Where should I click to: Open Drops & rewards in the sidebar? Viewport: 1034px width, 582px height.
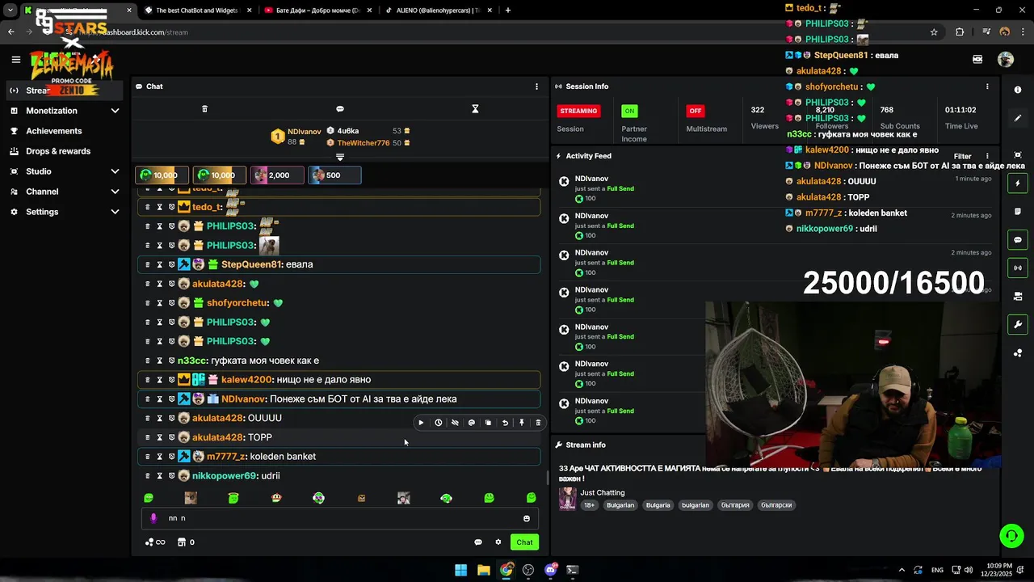pos(57,151)
